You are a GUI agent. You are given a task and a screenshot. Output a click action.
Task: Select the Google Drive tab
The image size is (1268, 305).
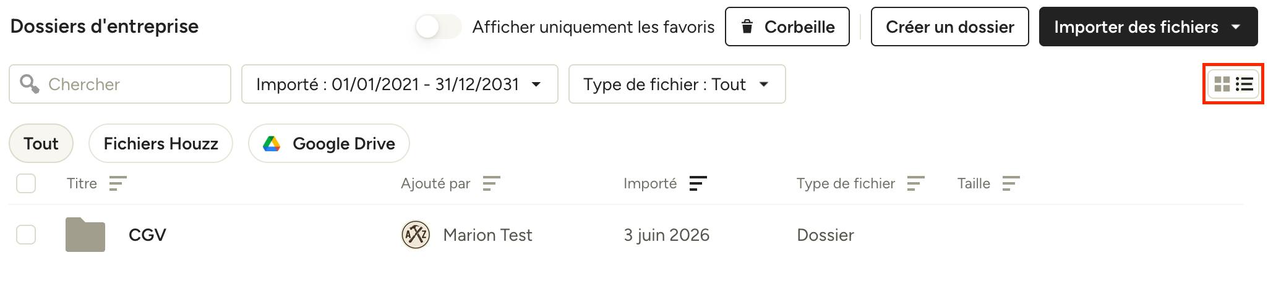point(329,143)
